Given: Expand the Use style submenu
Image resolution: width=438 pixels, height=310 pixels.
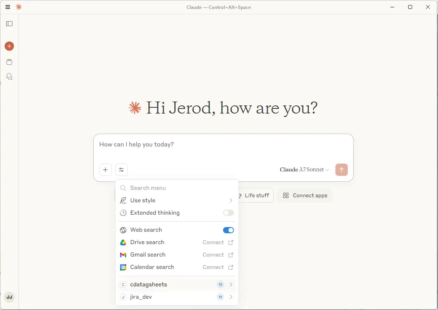Looking at the screenshot, I should [x=231, y=200].
